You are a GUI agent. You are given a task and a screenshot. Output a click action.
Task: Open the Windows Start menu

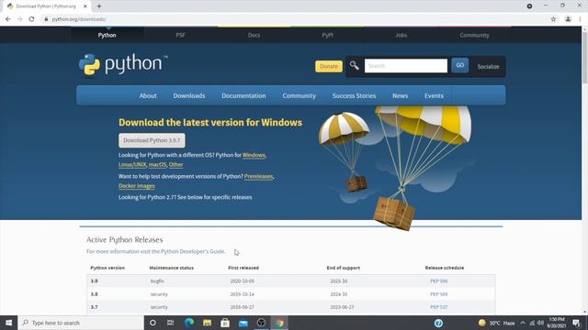8,323
